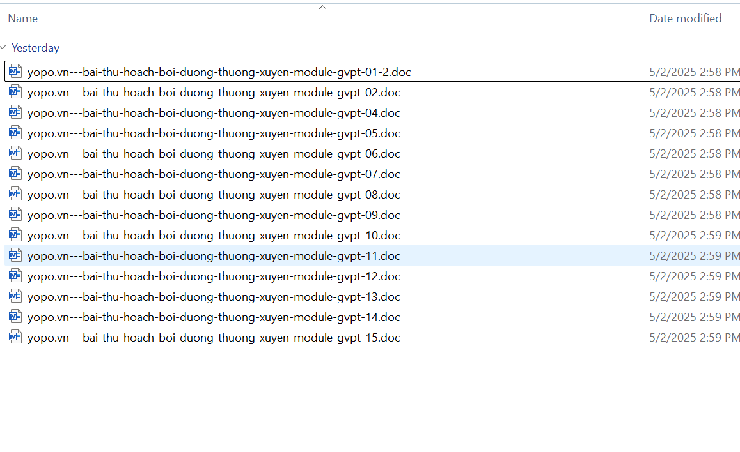The height and width of the screenshot is (452, 740).
Task: Click Word icon of gvpt-08.doc file
Action: point(15,194)
